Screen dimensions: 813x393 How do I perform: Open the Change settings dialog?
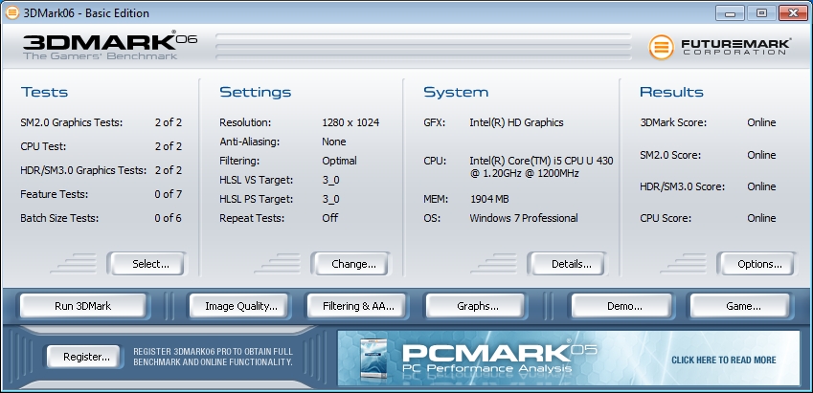(x=350, y=264)
